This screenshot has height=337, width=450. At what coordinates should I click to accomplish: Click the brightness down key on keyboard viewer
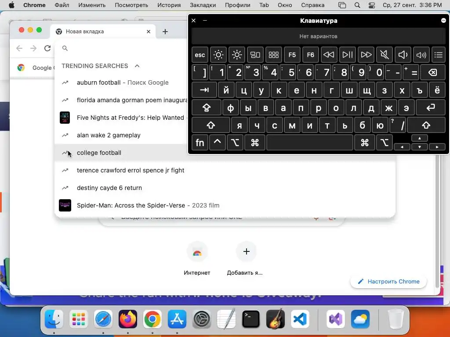pos(218,54)
